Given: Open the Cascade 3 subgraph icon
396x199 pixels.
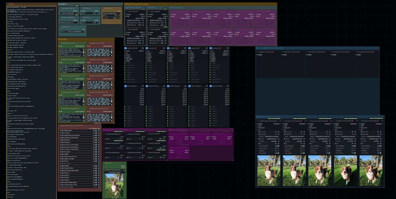Looking at the screenshot, I should click(207, 48).
